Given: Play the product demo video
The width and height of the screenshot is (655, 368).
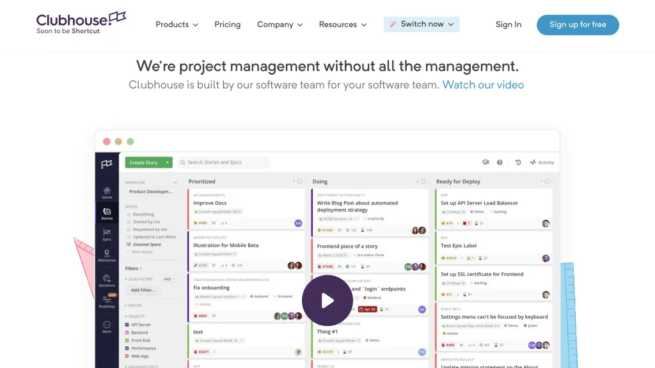Looking at the screenshot, I should 327,300.
